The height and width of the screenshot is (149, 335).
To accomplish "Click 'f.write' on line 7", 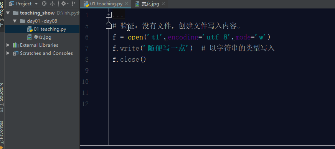I will [x=126, y=48].
